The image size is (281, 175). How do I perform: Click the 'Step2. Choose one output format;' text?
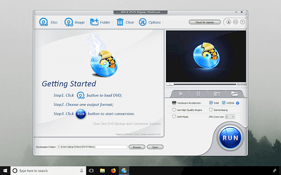point(84,104)
